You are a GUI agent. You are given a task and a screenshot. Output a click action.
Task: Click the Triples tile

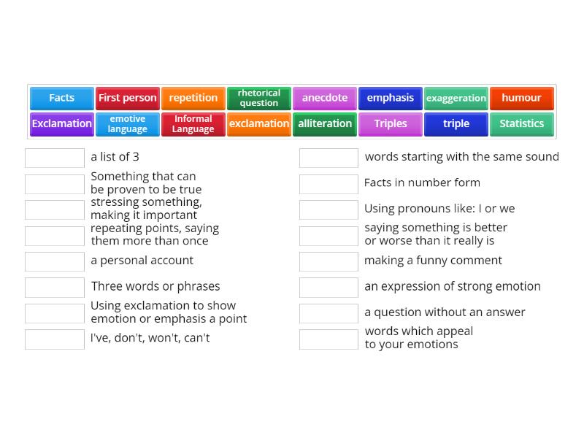click(x=390, y=123)
